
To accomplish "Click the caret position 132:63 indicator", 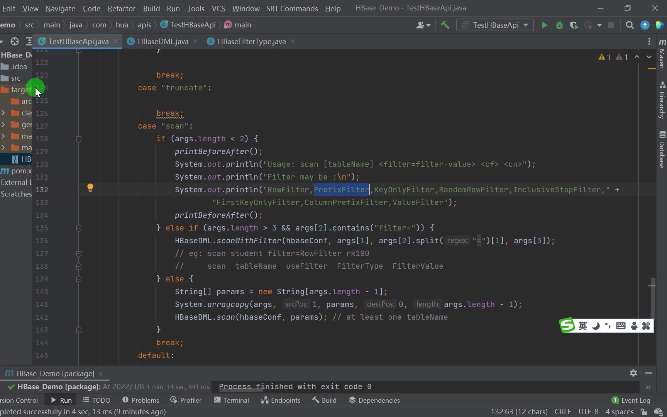I will 519,412.
